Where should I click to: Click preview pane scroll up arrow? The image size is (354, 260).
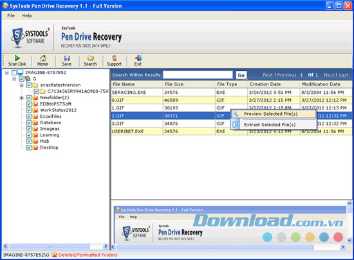(349, 203)
